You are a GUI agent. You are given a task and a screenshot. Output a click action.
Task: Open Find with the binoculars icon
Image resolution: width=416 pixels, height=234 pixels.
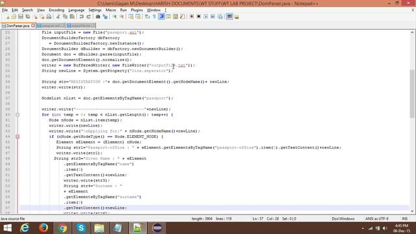(x=98, y=17)
